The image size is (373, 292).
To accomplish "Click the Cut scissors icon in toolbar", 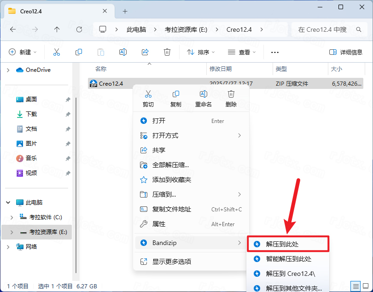I will (56, 52).
